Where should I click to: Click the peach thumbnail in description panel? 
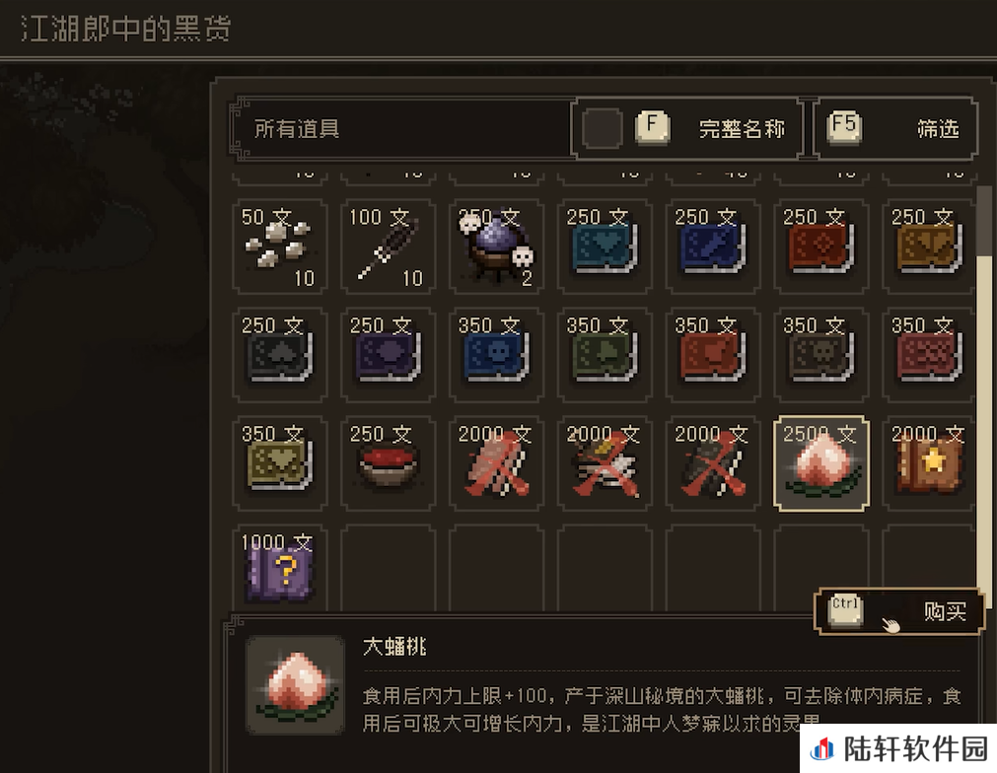point(295,684)
